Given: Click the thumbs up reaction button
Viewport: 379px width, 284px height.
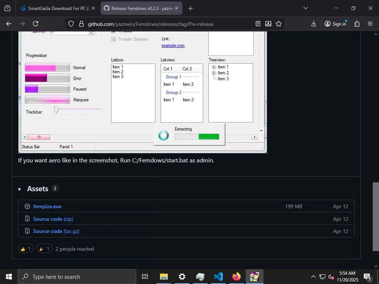Looking at the screenshot, I should point(26,248).
